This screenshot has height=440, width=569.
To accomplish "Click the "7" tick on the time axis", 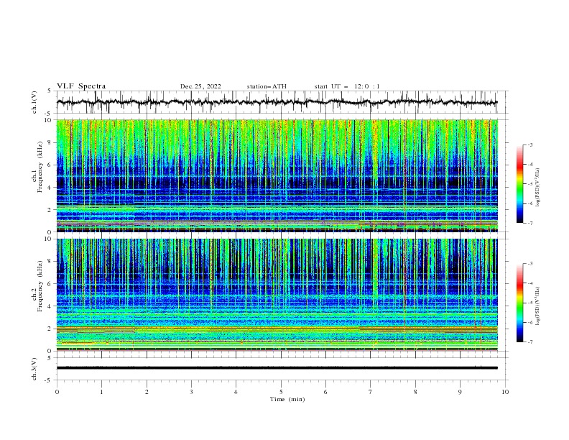I will click(x=371, y=392).
